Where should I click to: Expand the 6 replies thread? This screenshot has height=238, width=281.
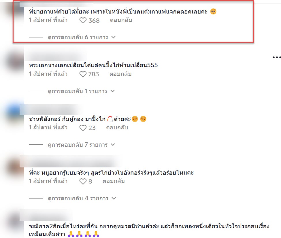coord(82,37)
